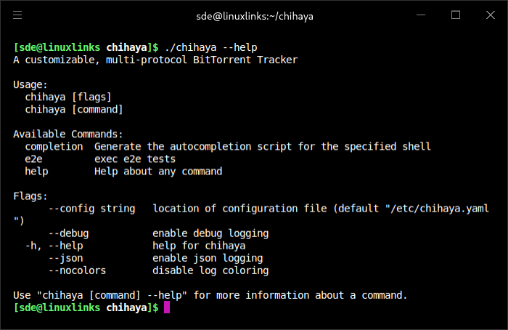Image resolution: width=508 pixels, height=330 pixels.
Task: Click the "chihaya [flags]" usage line
Action: pyautogui.click(x=68, y=97)
